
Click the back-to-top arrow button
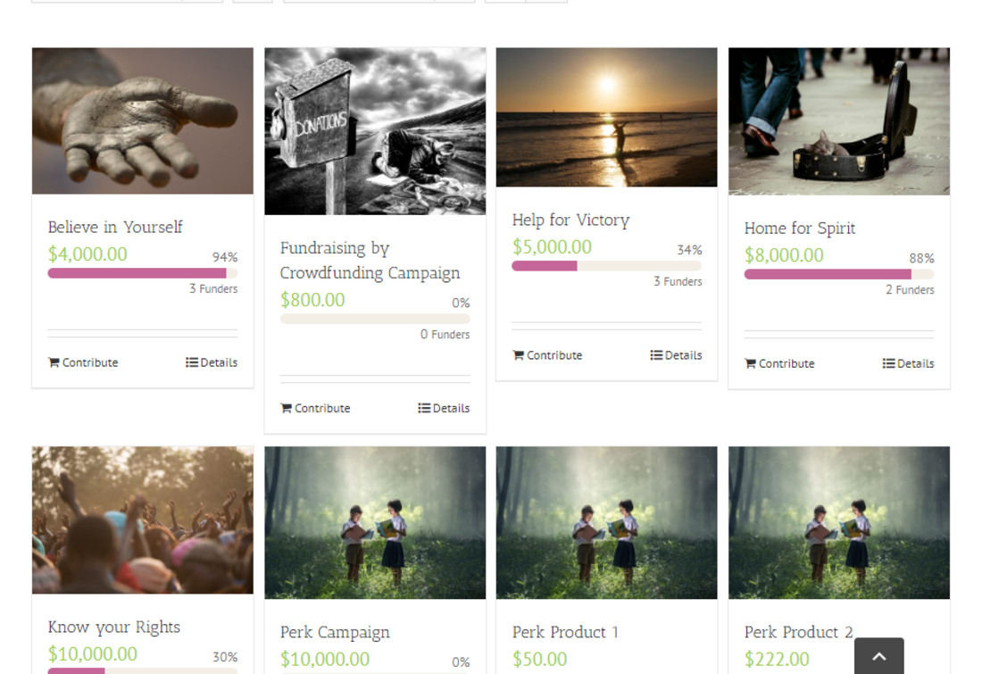(x=878, y=655)
